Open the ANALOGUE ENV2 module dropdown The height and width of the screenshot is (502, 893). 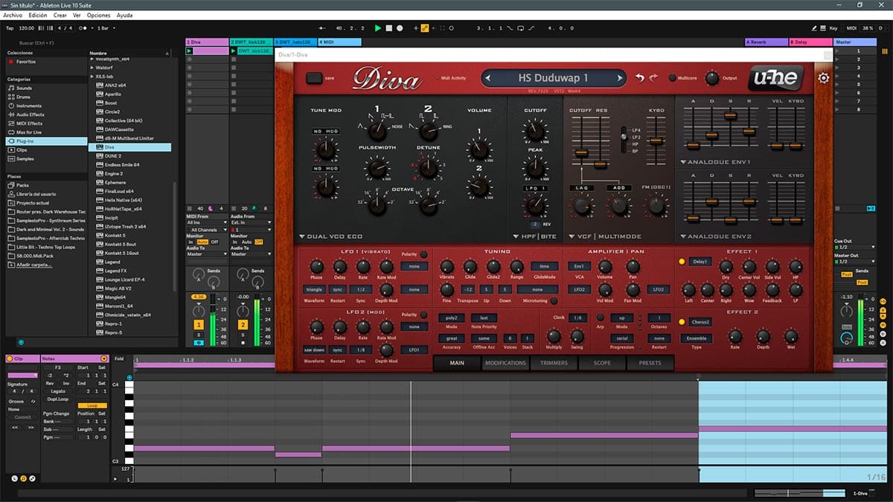(715, 236)
